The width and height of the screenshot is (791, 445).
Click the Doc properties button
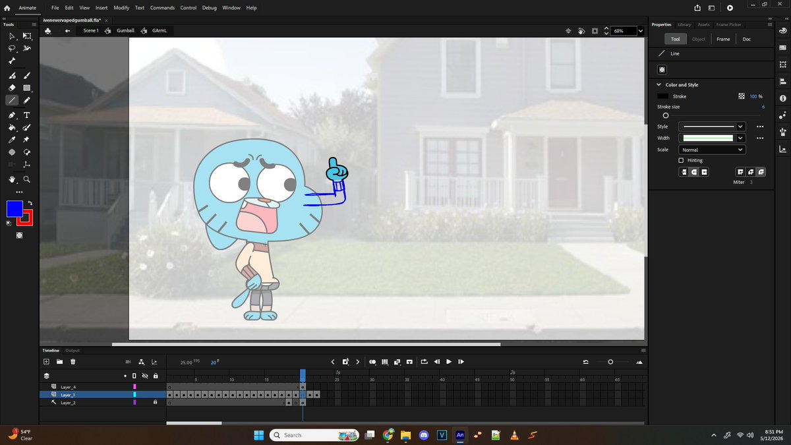click(x=747, y=39)
